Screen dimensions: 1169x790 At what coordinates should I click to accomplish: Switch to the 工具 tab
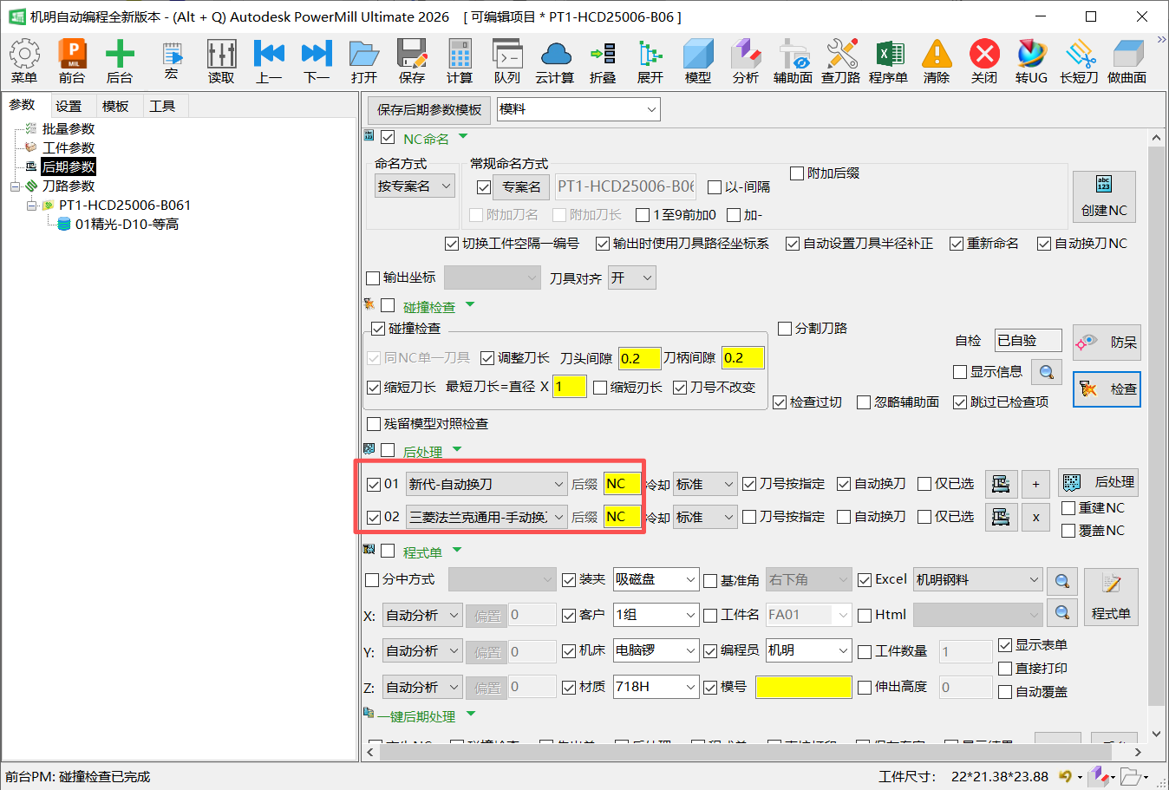click(162, 106)
